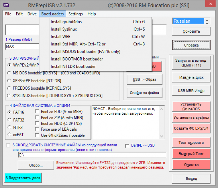Open the Help menu
The height and width of the screenshot is (188, 218).
pos(92,14)
